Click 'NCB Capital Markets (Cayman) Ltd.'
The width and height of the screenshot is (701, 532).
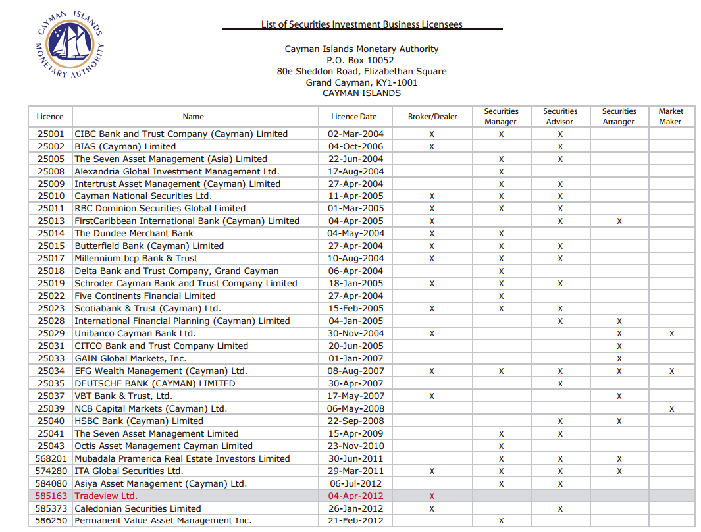(151, 409)
